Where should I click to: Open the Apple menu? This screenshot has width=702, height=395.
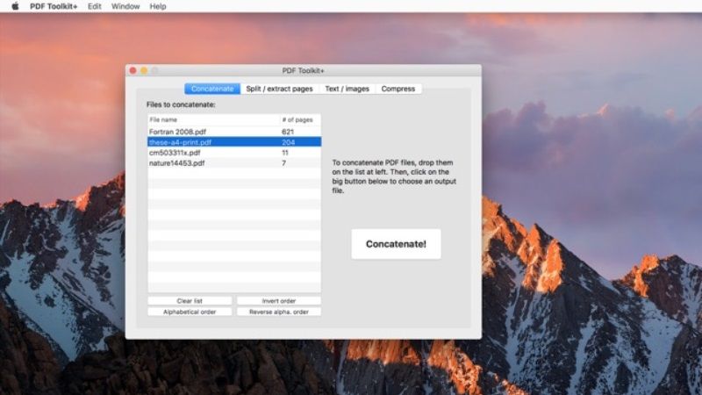point(15,6)
